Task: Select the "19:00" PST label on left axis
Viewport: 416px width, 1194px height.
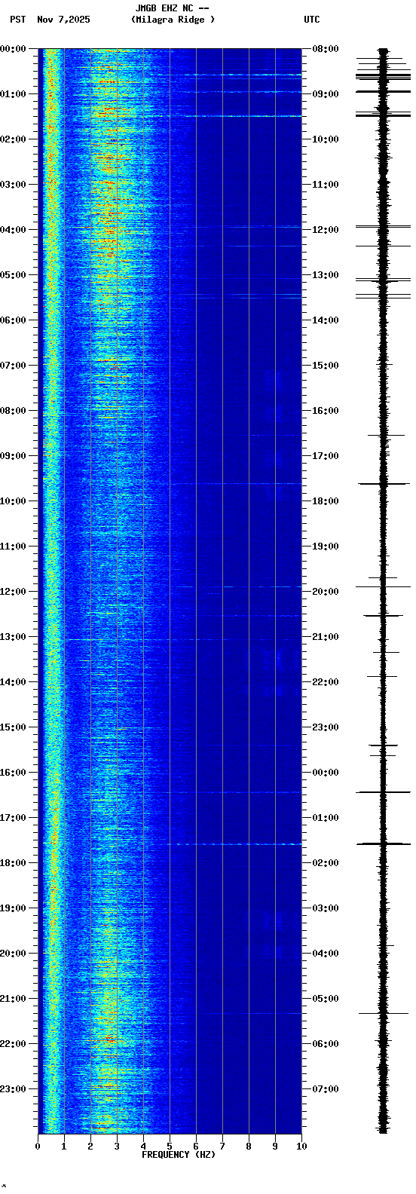Action: (x=13, y=908)
